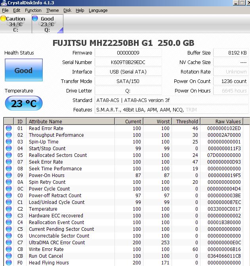
Task: Click the Serial Number value field
Action: tap(128, 62)
